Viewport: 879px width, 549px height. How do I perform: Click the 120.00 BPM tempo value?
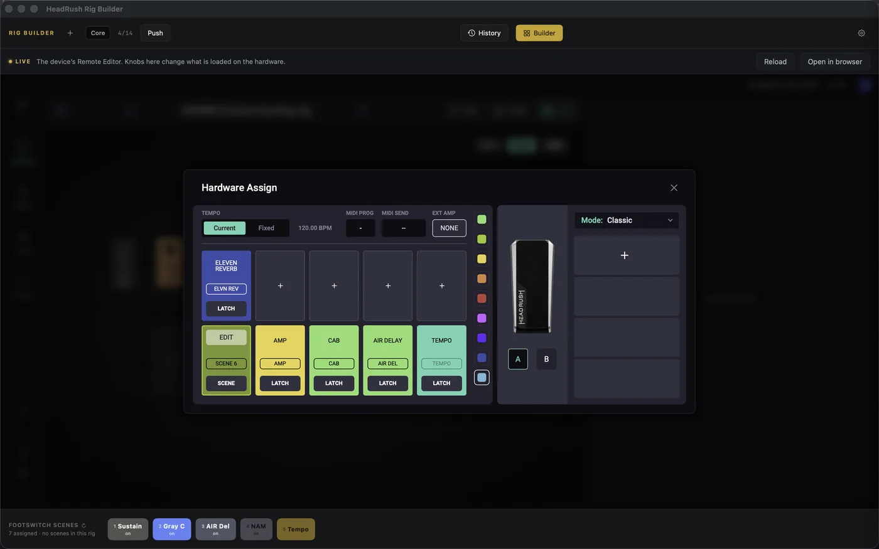point(315,228)
